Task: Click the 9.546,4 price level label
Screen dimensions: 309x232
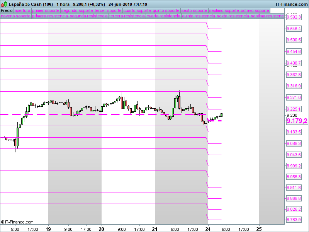Action: click(x=294, y=29)
